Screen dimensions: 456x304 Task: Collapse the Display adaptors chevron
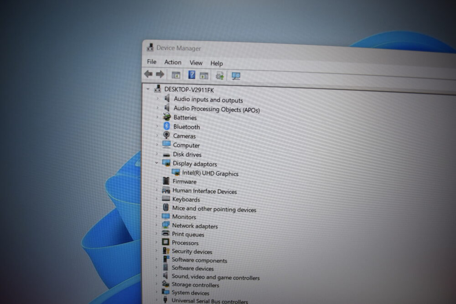point(157,163)
